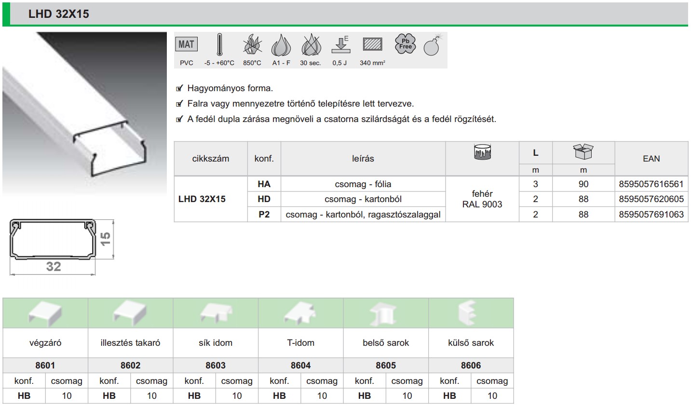Click the A1 - F flame class icon

[x=281, y=45]
